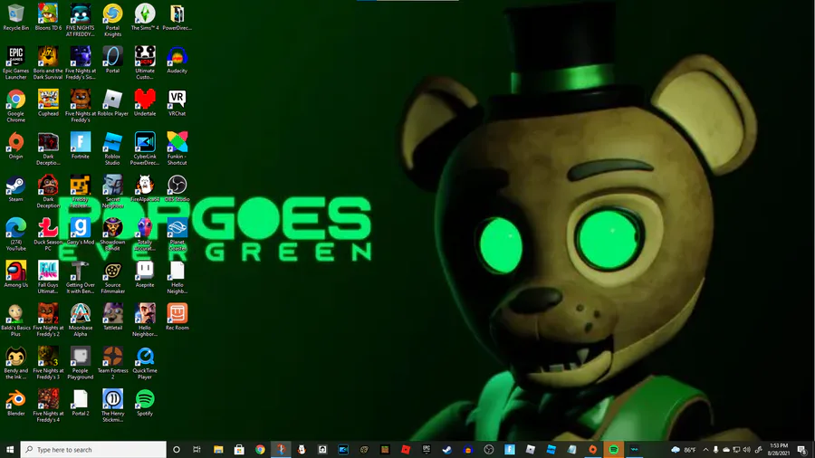Open the weather 86°F widget
The image size is (815, 458).
[683, 450]
